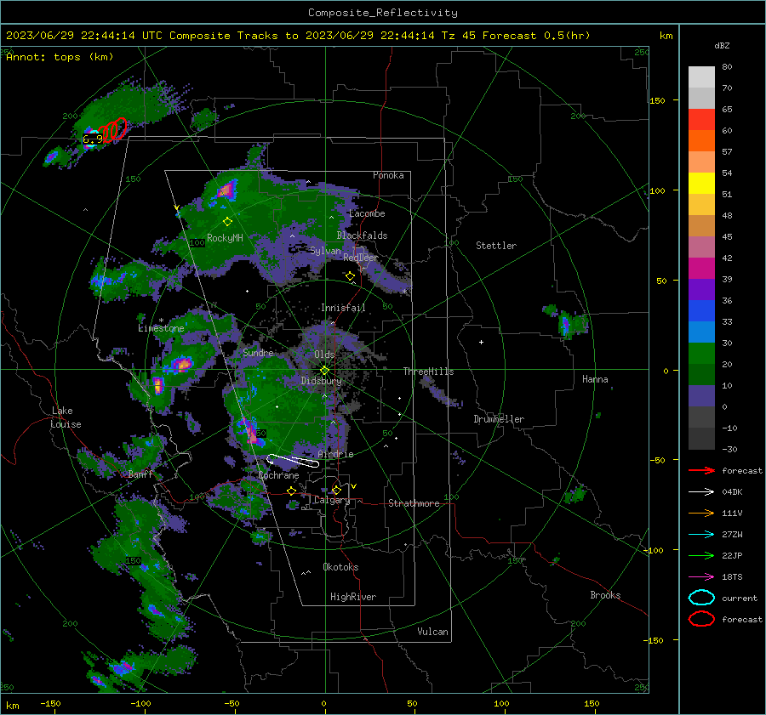Click the yellow diamond marker at radar center
The width and height of the screenshot is (766, 715).
coord(324,371)
